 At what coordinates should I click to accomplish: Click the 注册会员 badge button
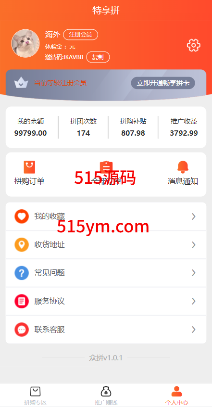pos(80,35)
